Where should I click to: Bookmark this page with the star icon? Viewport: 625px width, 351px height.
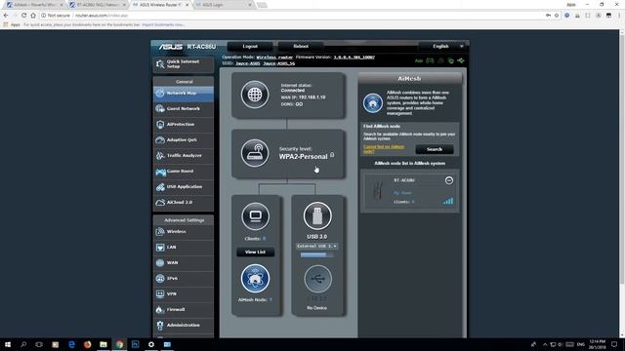[x=557, y=16]
